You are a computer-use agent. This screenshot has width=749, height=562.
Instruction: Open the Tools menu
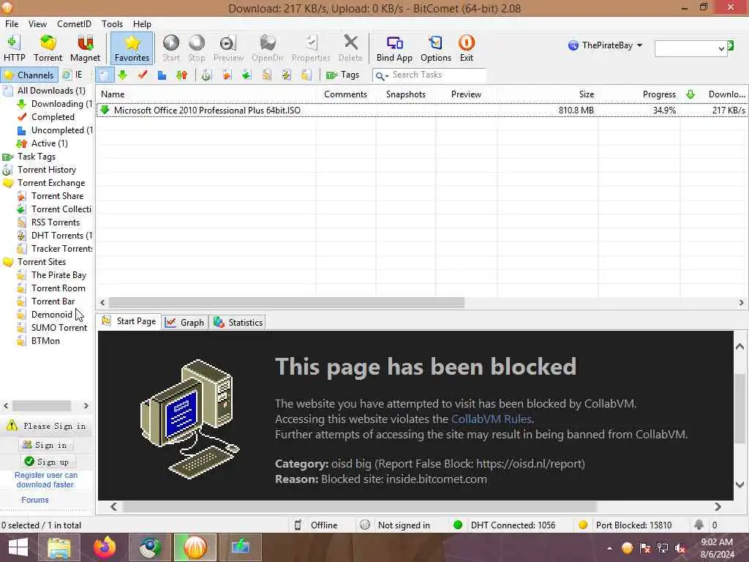[112, 24]
